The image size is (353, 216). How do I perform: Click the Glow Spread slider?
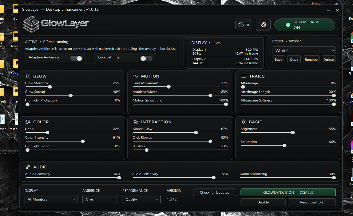click(x=72, y=95)
